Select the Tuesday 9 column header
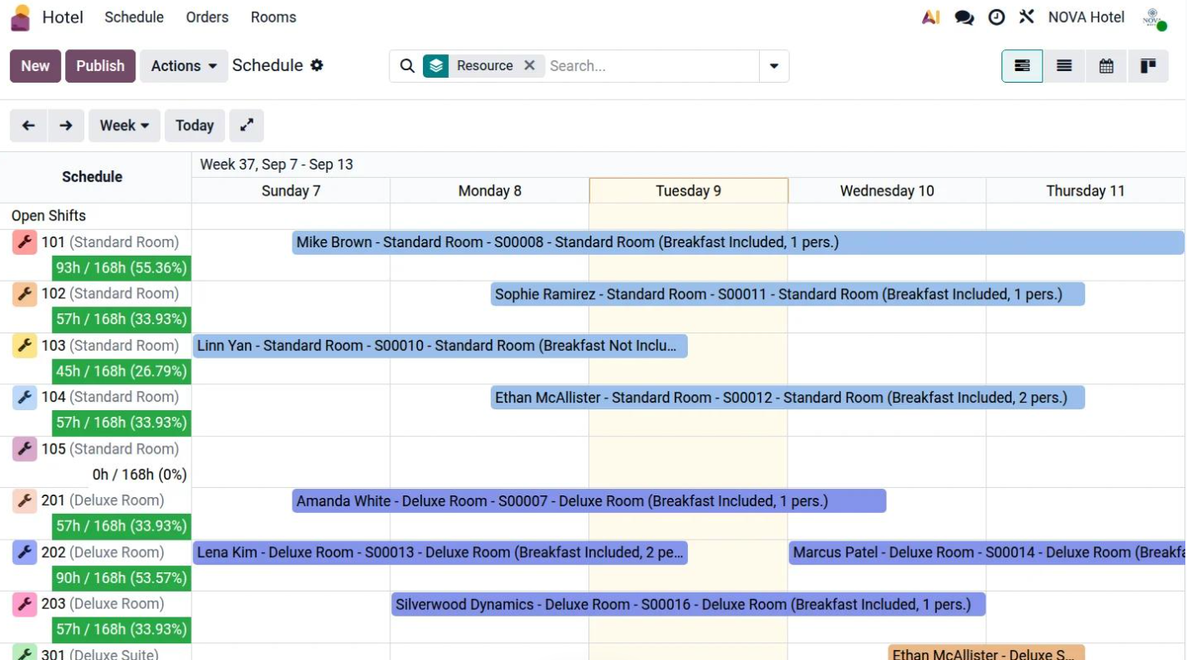This screenshot has width=1187, height=660. [x=689, y=190]
